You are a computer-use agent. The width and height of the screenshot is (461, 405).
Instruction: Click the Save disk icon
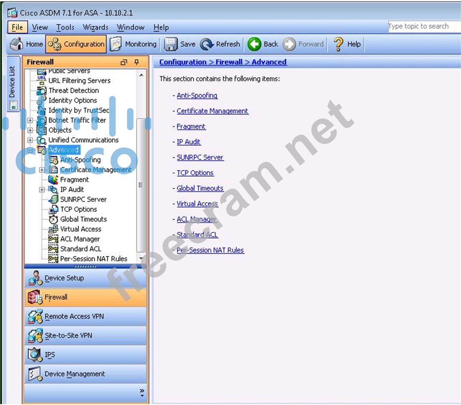pos(170,44)
